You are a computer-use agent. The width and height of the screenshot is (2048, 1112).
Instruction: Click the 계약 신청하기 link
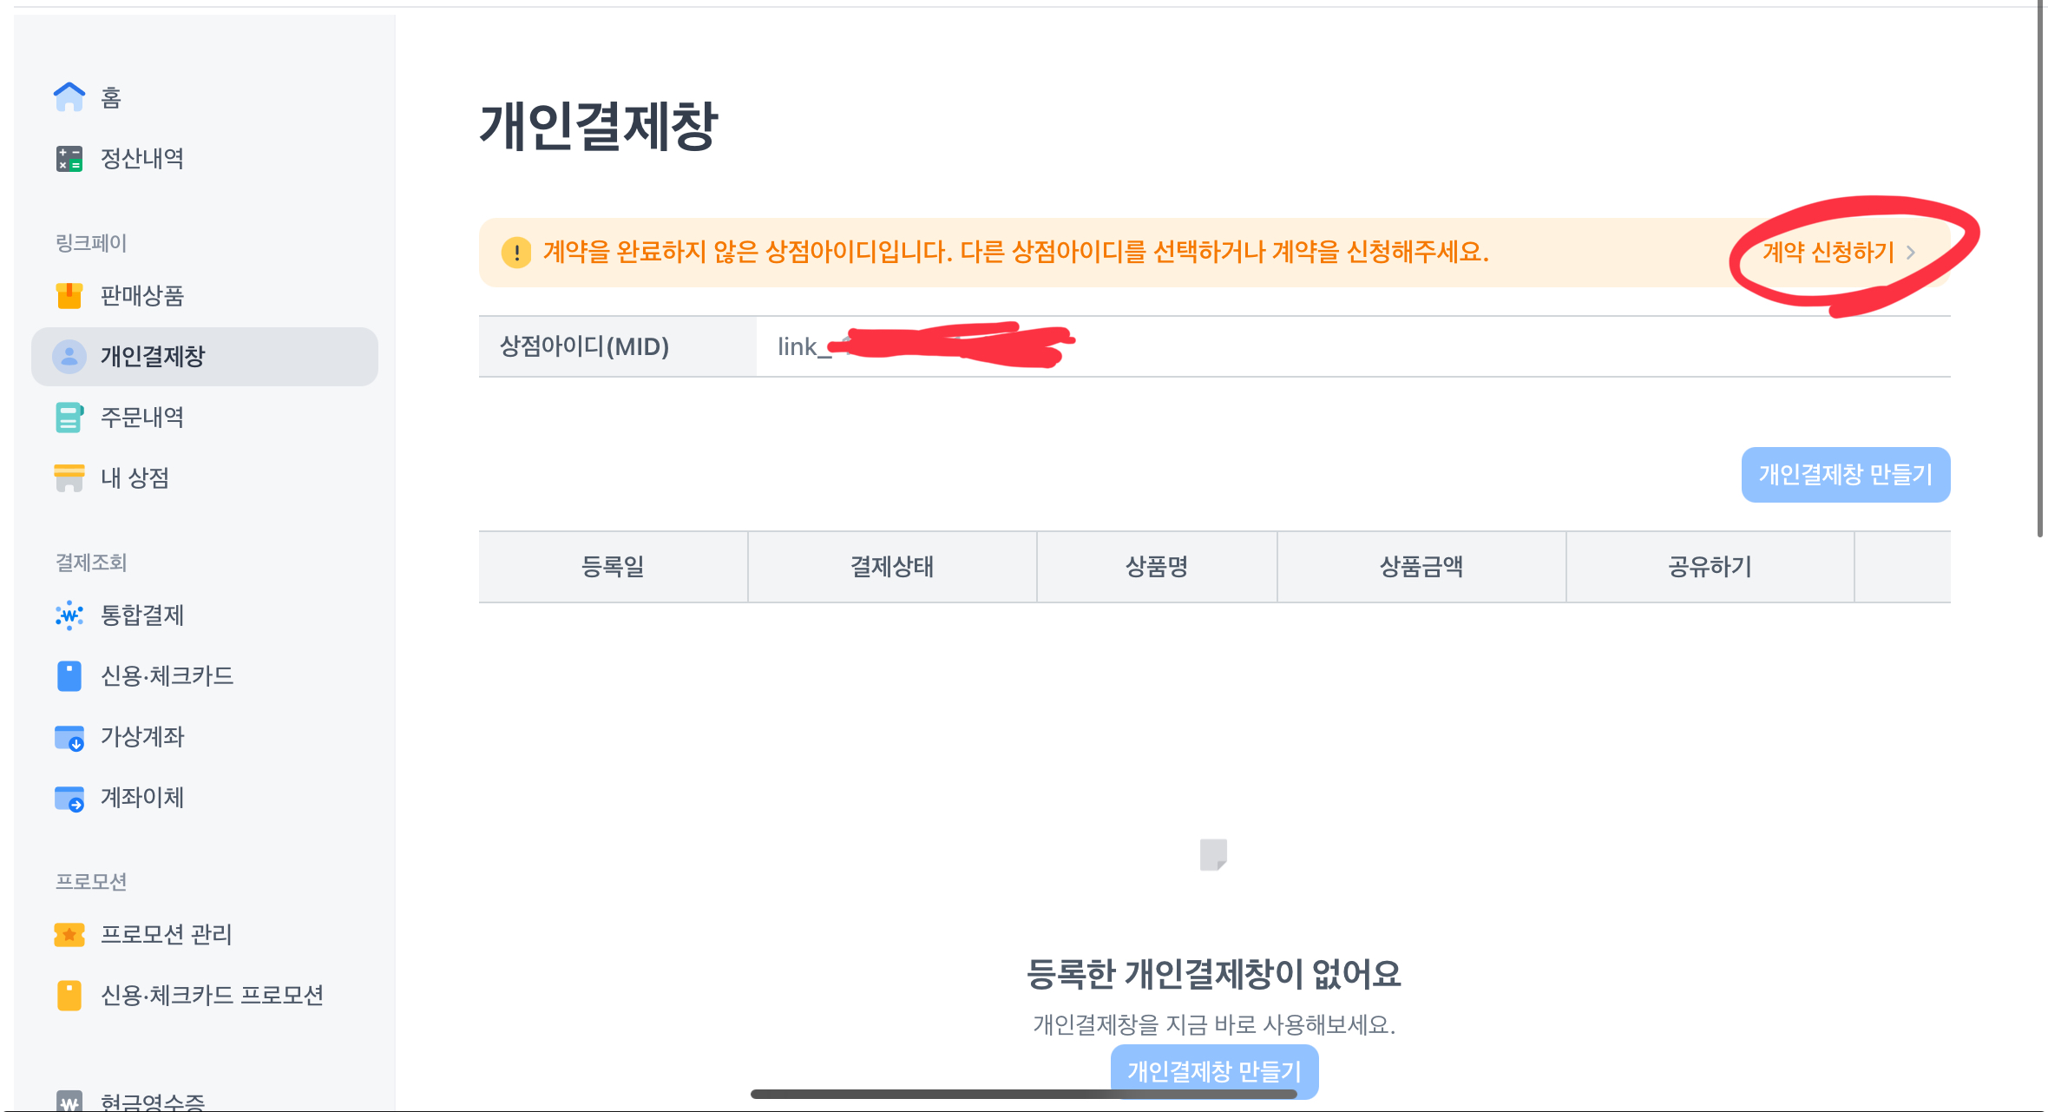tap(1828, 253)
